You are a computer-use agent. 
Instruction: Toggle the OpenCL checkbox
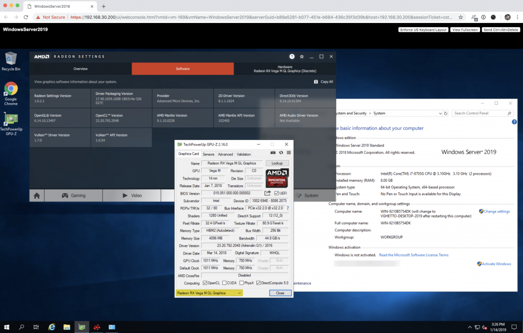pyautogui.click(x=205, y=283)
